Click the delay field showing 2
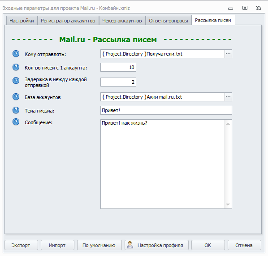The height and width of the screenshot is (256, 268). coord(118,82)
